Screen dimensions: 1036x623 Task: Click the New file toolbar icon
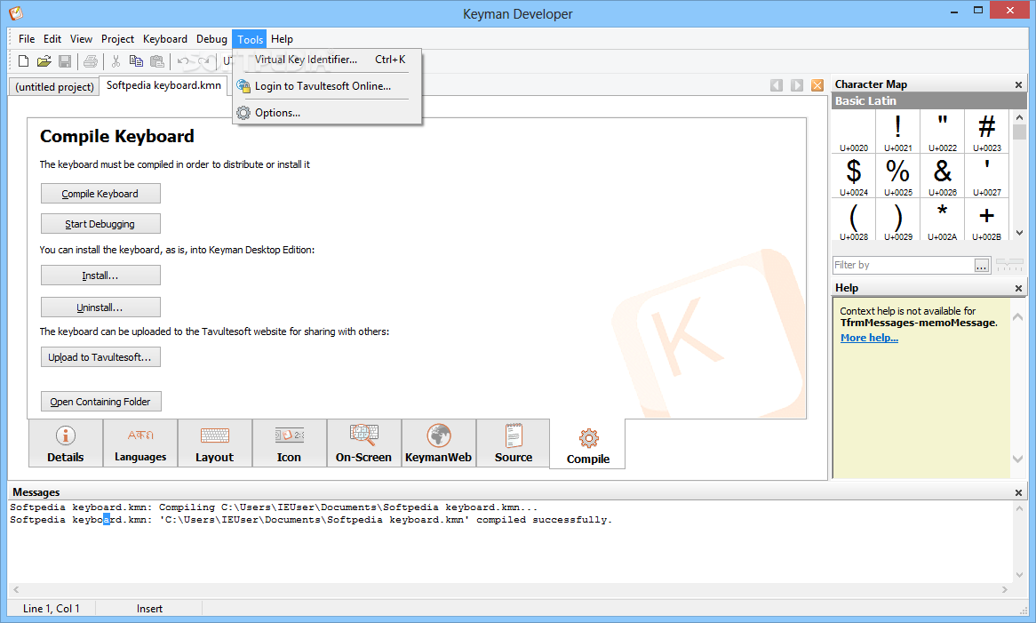coord(23,61)
